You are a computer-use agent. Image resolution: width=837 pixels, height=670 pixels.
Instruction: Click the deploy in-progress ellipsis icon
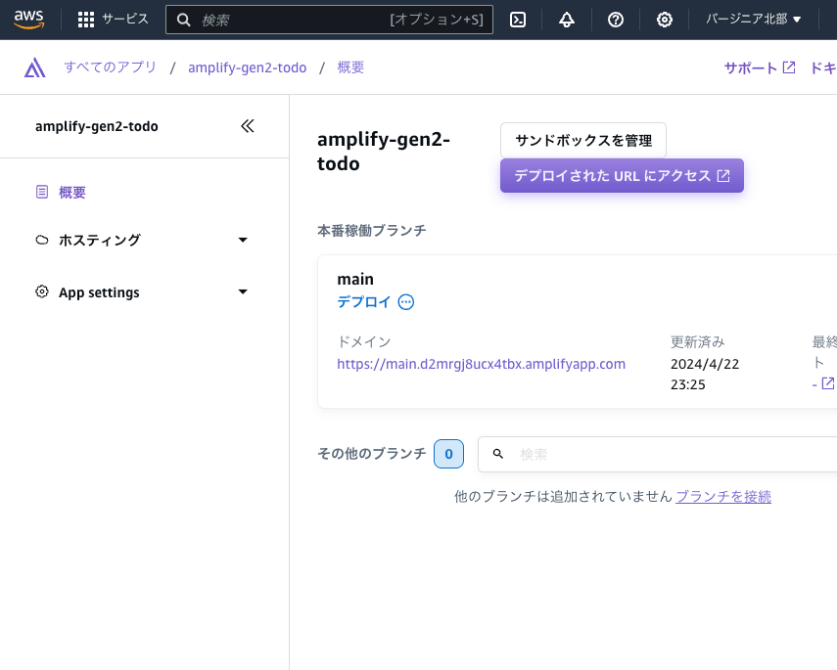(406, 302)
